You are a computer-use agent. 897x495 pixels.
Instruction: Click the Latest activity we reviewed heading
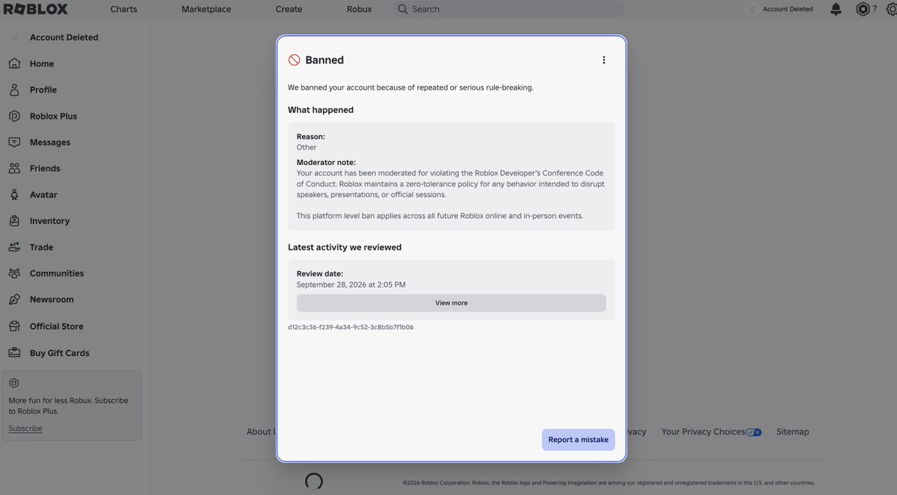[345, 247]
